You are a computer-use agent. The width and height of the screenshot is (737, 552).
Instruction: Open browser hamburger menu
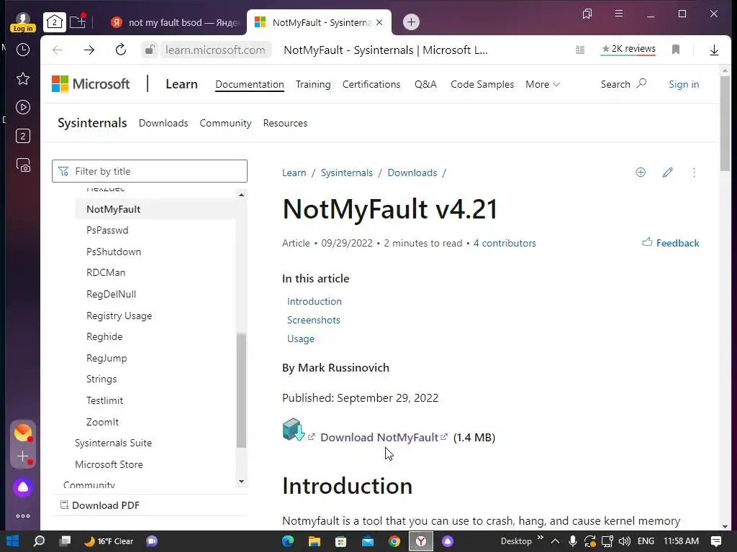(x=619, y=14)
